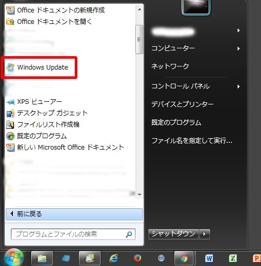Click the プログラムとファイルの検索 search box
The image size is (261, 266).
tap(73, 234)
